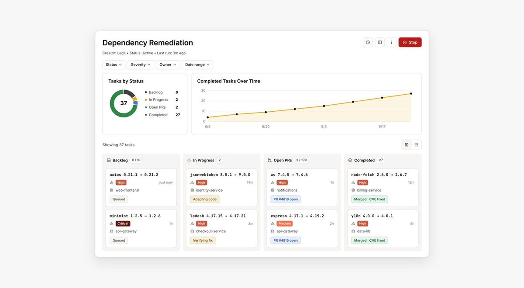Viewport: 524px width, 288px height.
Task: Open the minimist 1.2.5 → 1.2.6 card title
Action: click(x=135, y=216)
